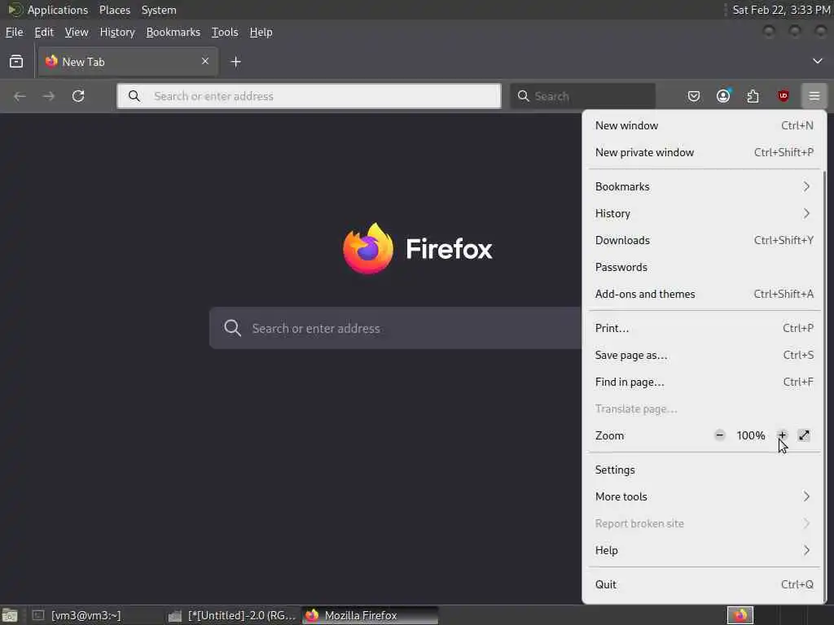Open the Places system menu
834x625 pixels.
coord(115,10)
